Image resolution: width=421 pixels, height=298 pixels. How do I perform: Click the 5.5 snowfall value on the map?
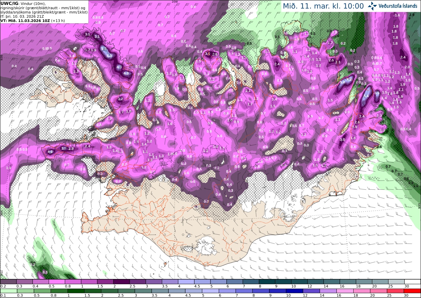pos(104,49)
